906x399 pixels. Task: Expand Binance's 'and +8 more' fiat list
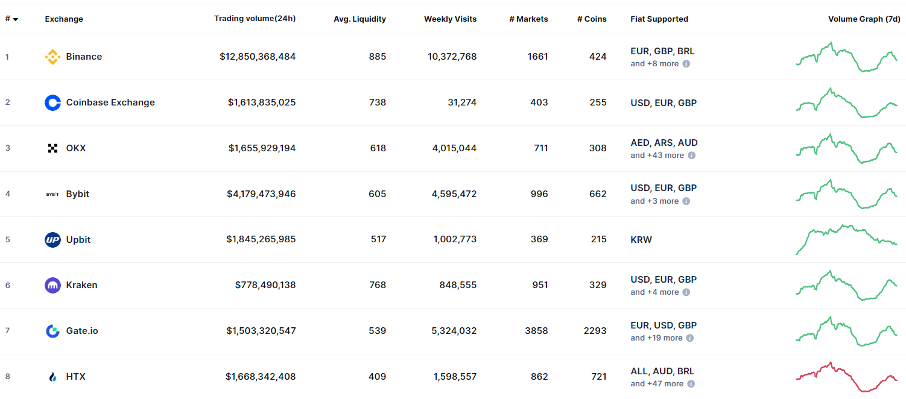pos(654,64)
